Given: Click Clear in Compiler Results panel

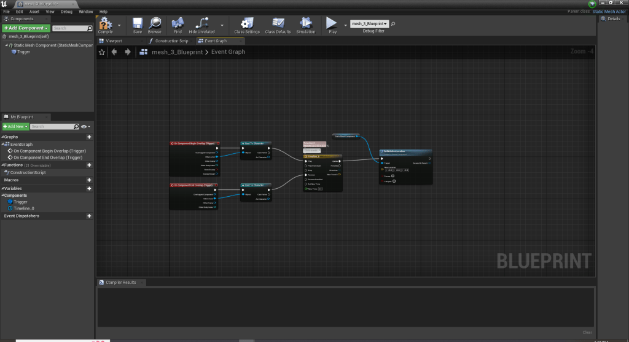Looking at the screenshot, I should coord(587,332).
